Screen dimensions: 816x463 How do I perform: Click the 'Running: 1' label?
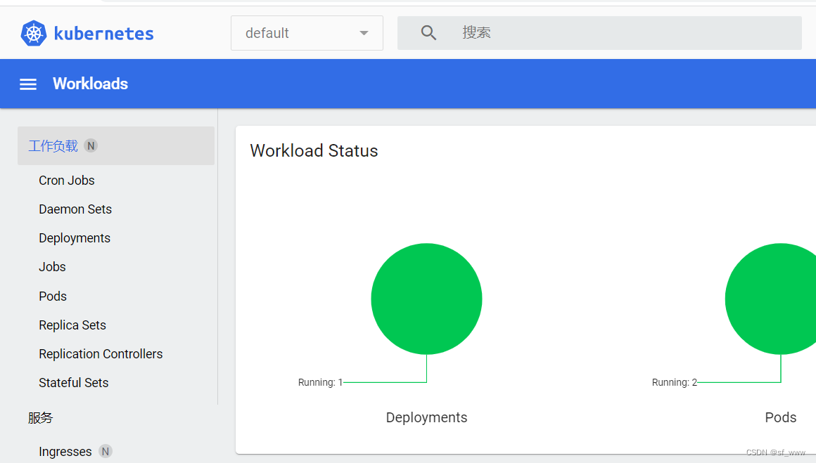320,382
